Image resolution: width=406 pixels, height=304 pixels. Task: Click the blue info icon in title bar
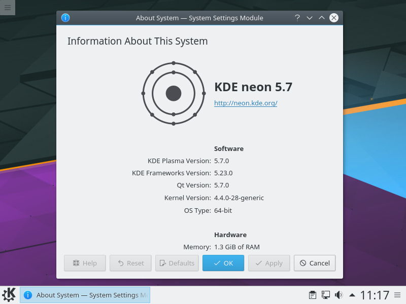click(65, 18)
